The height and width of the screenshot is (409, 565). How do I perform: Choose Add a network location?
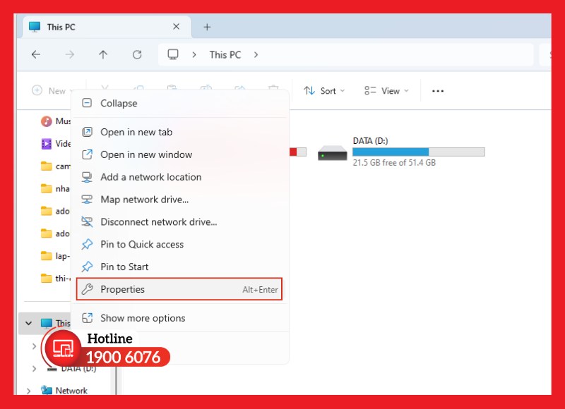(x=180, y=177)
